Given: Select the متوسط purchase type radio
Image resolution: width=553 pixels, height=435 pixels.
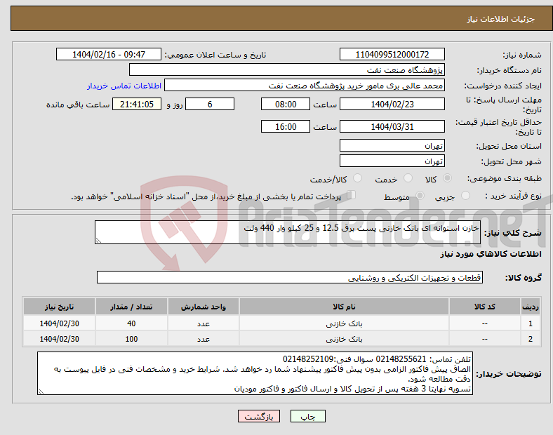Looking at the screenshot, I should (420, 195).
